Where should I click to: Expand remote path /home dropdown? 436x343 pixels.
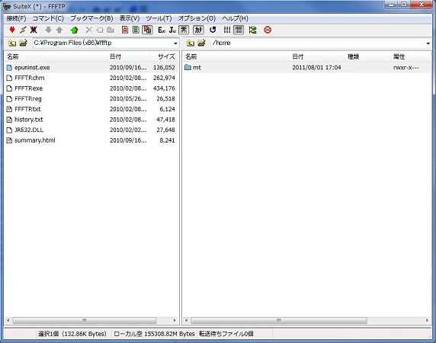click(428, 43)
